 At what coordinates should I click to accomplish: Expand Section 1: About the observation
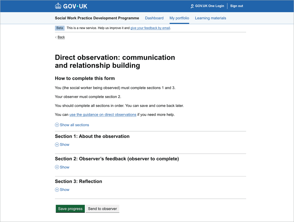coord(92,136)
